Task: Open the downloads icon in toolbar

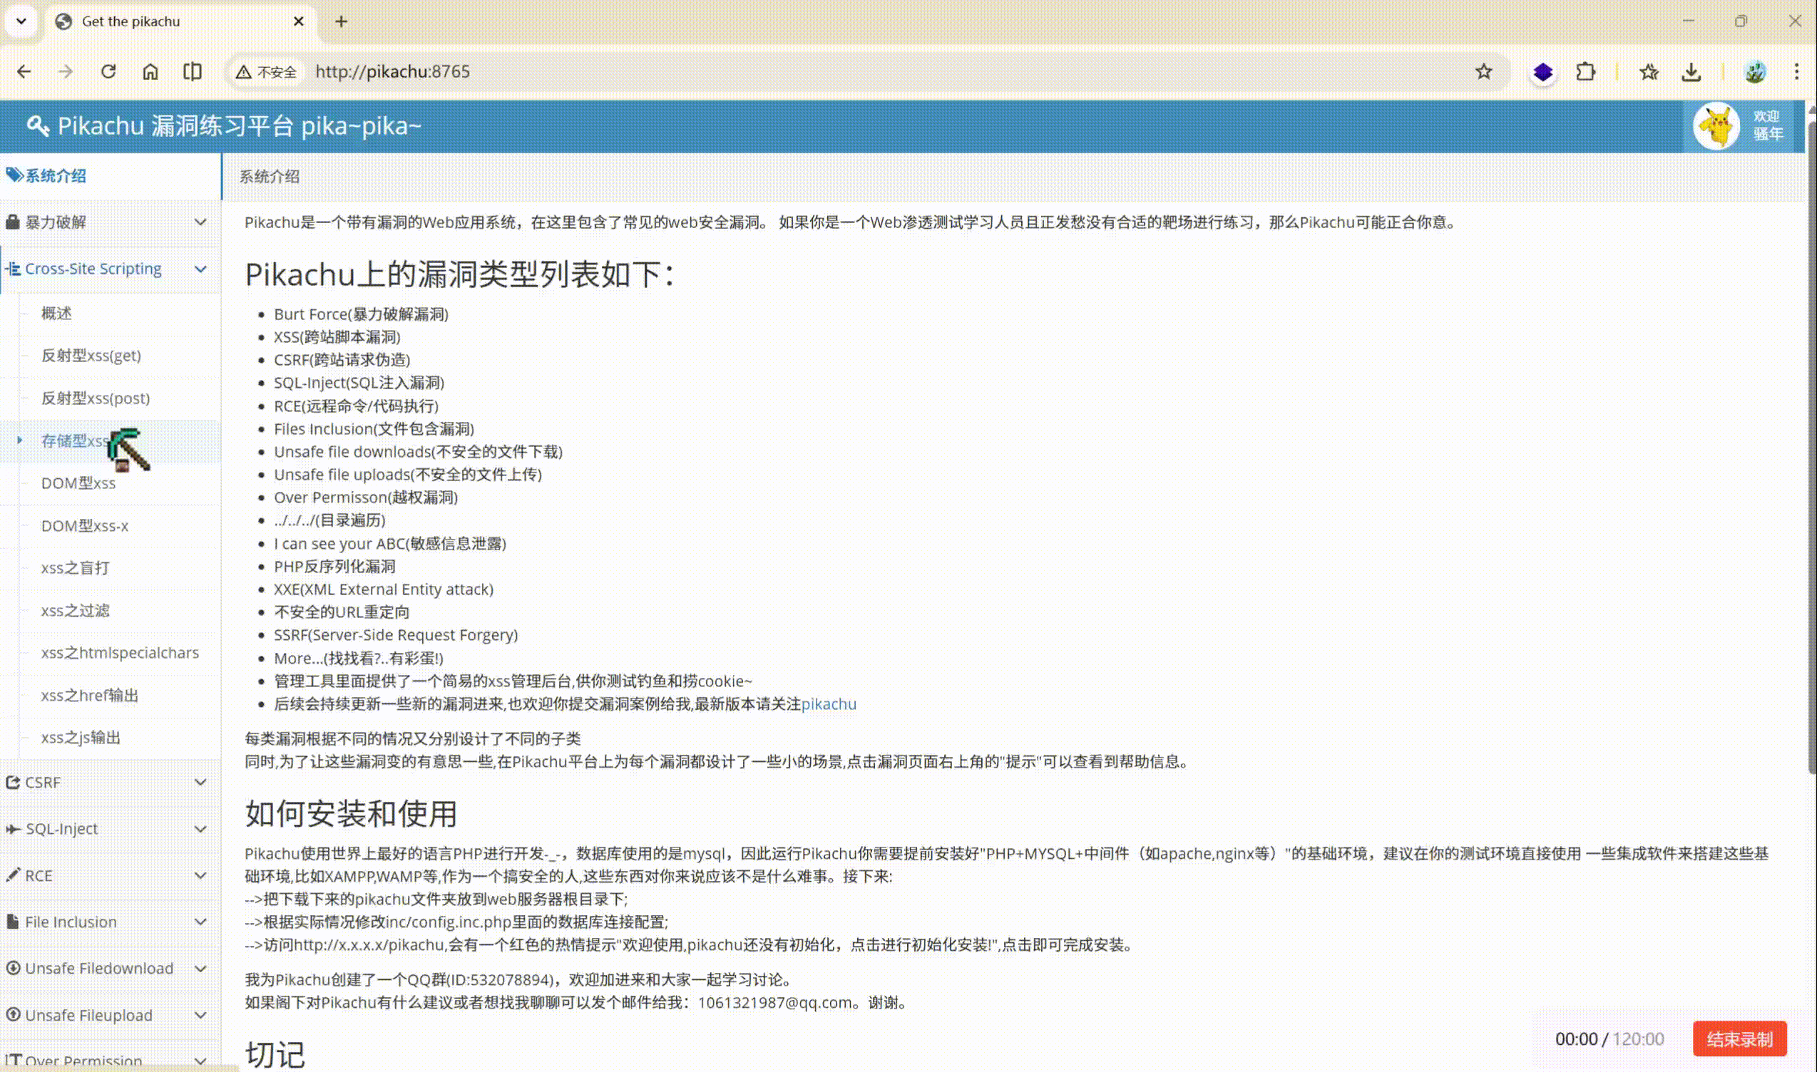Action: (x=1691, y=71)
